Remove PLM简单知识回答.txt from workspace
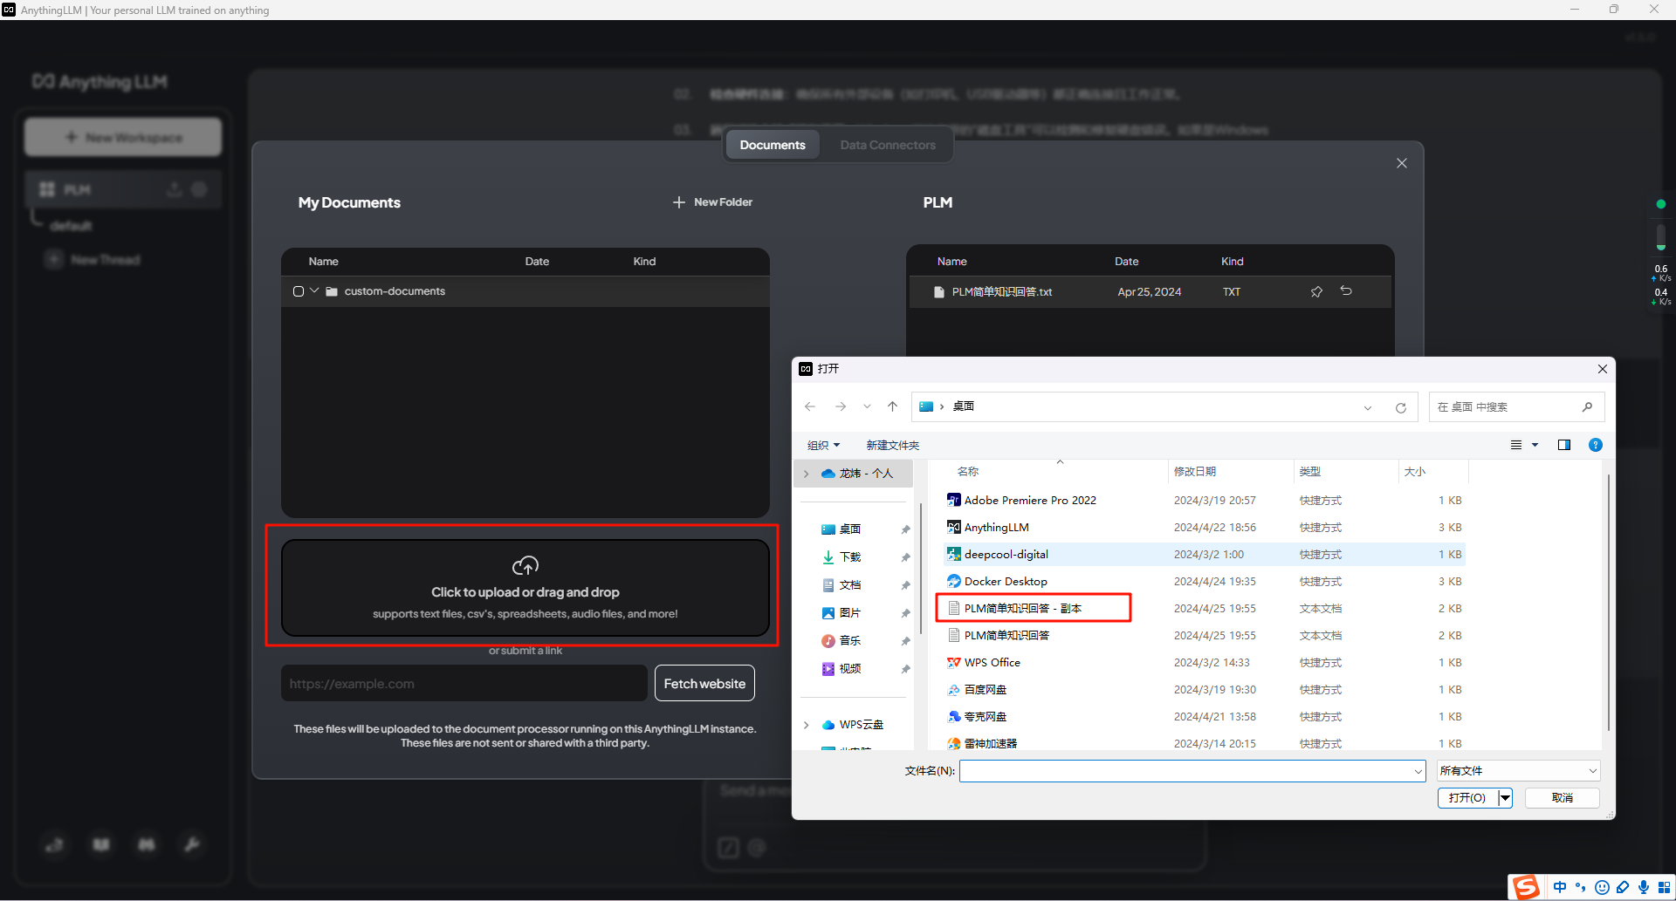 click(x=1346, y=291)
